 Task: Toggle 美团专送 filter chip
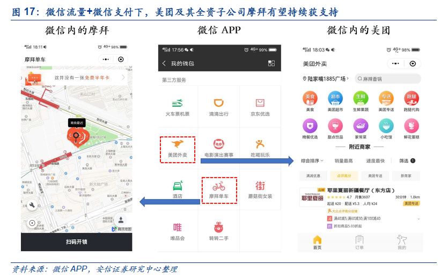coord(375,175)
